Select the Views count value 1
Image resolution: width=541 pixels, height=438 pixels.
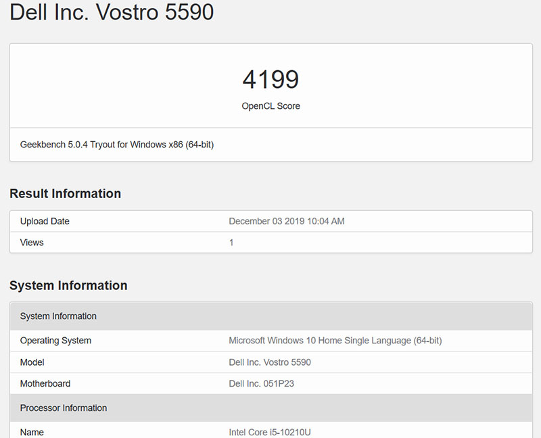tap(231, 242)
